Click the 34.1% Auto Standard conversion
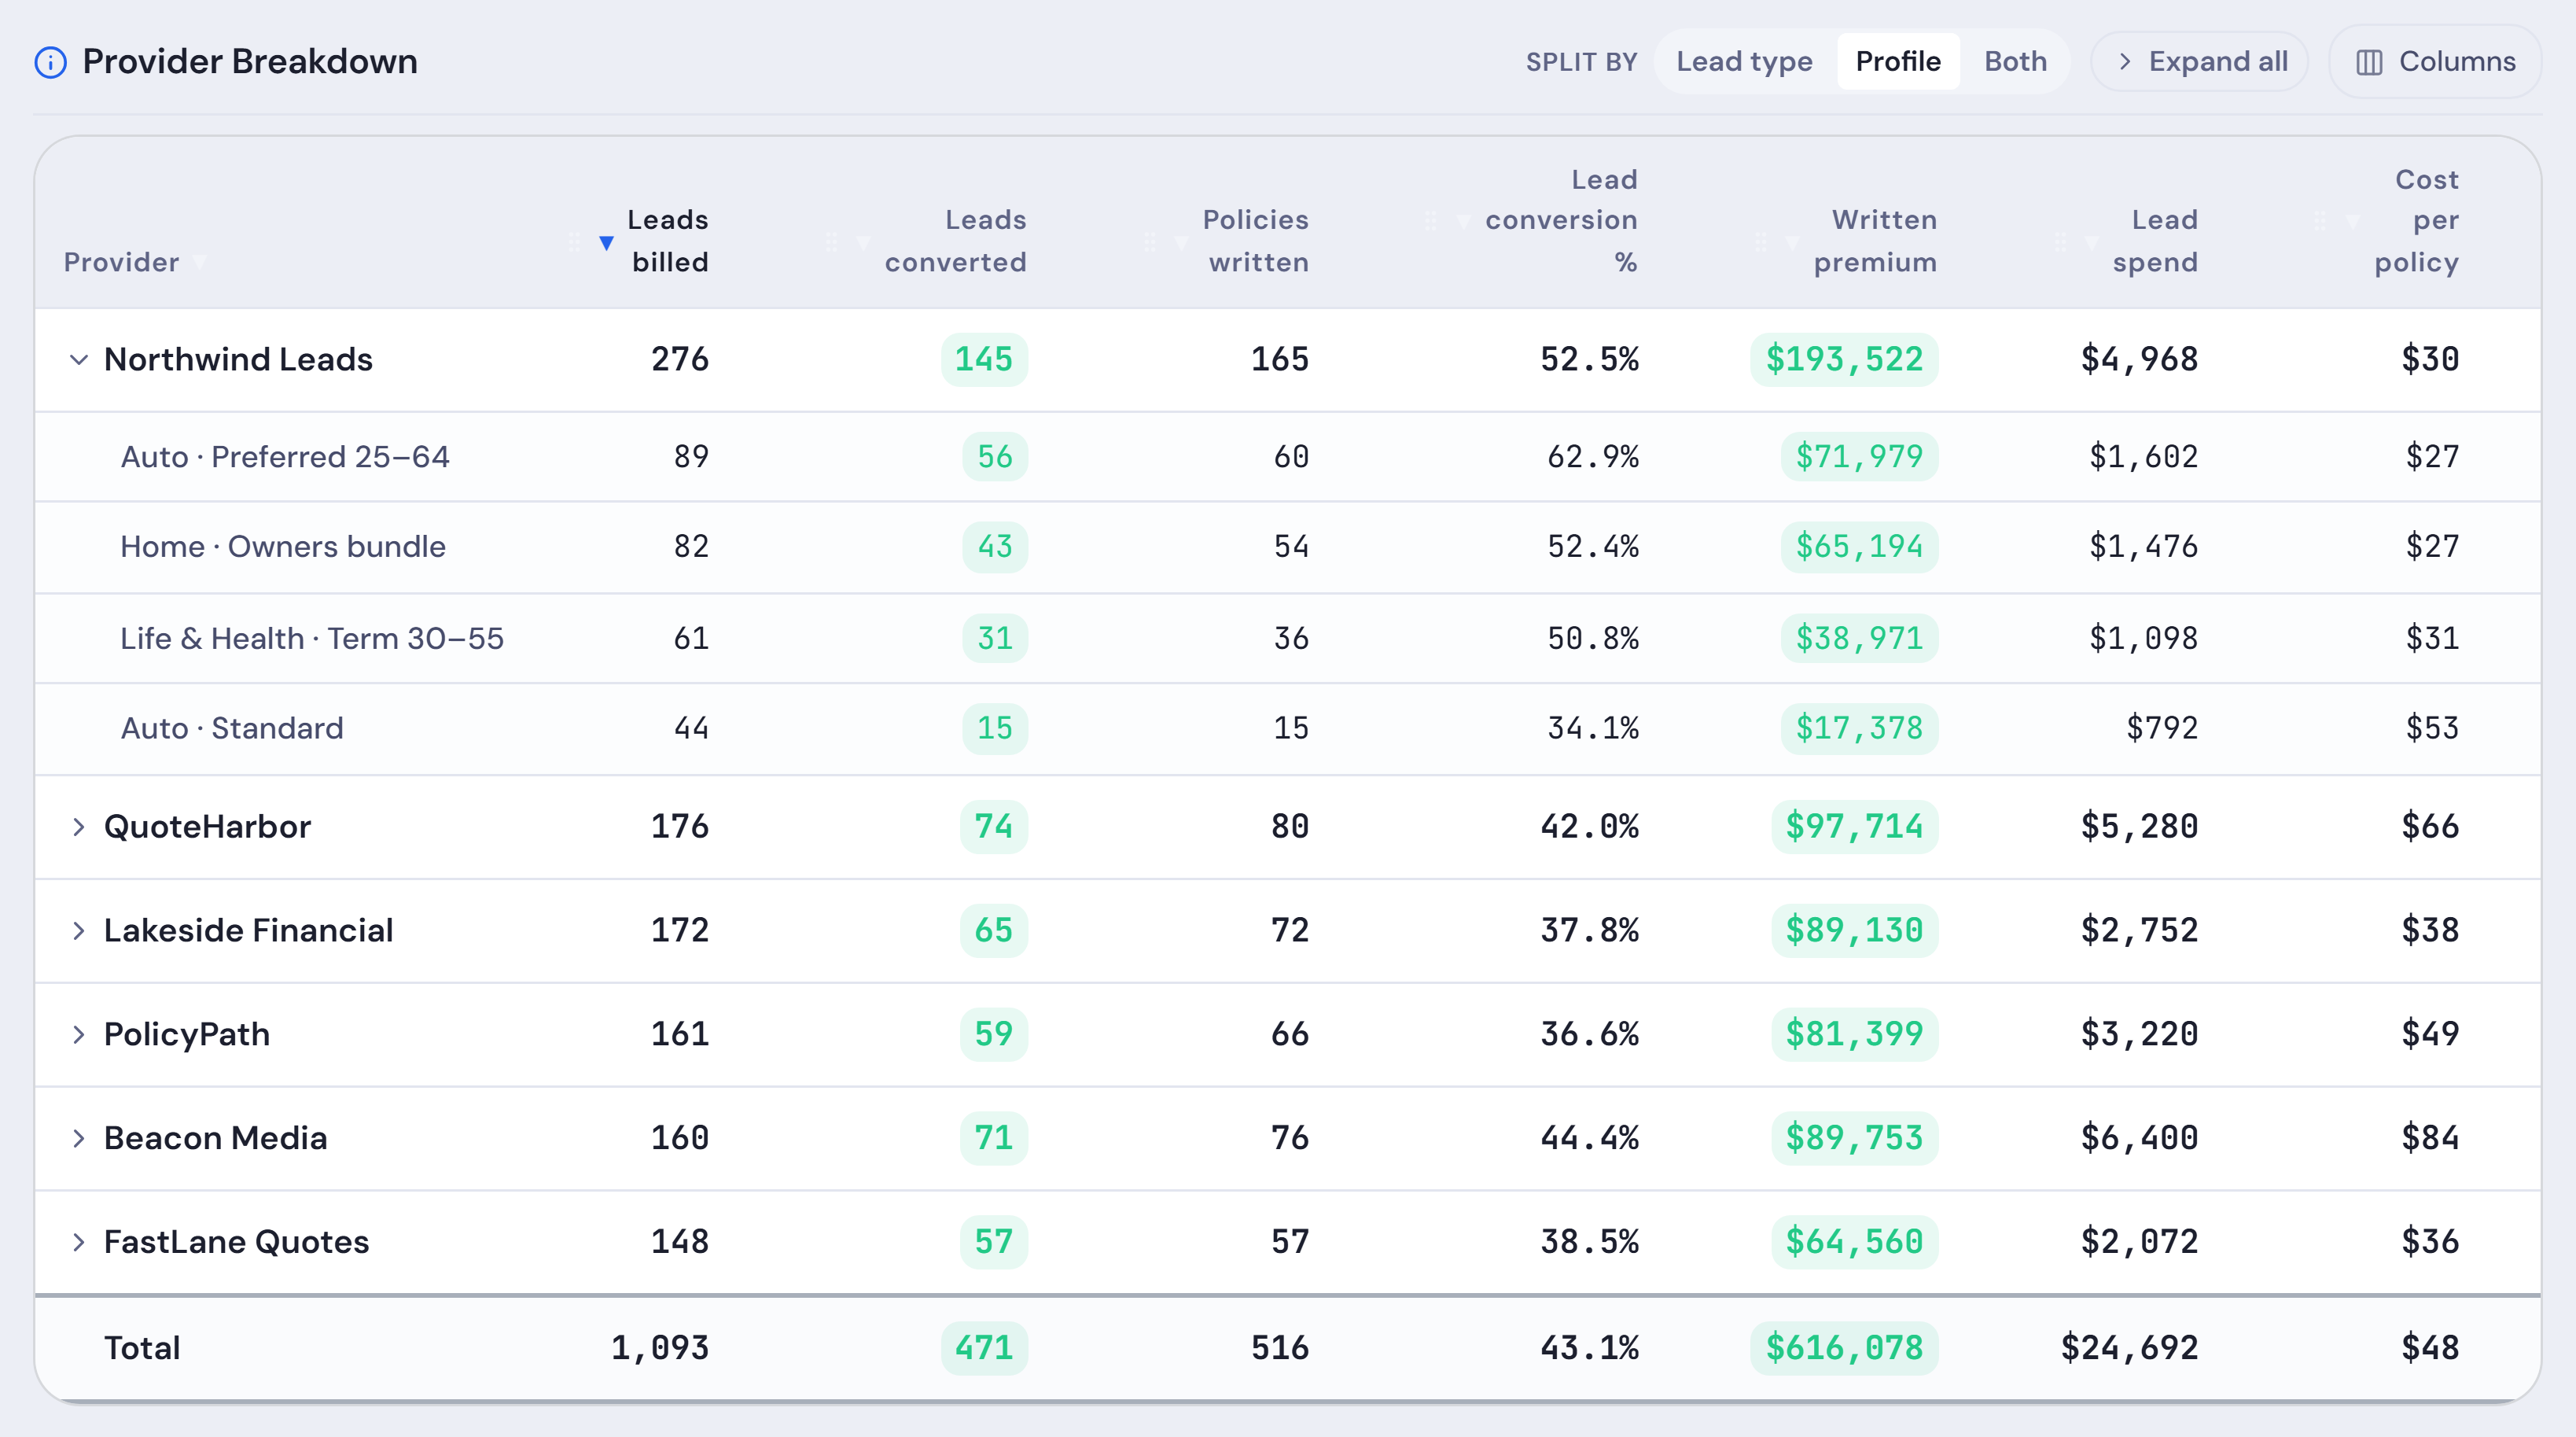Screen dimensions: 2576x1437 (1593, 728)
